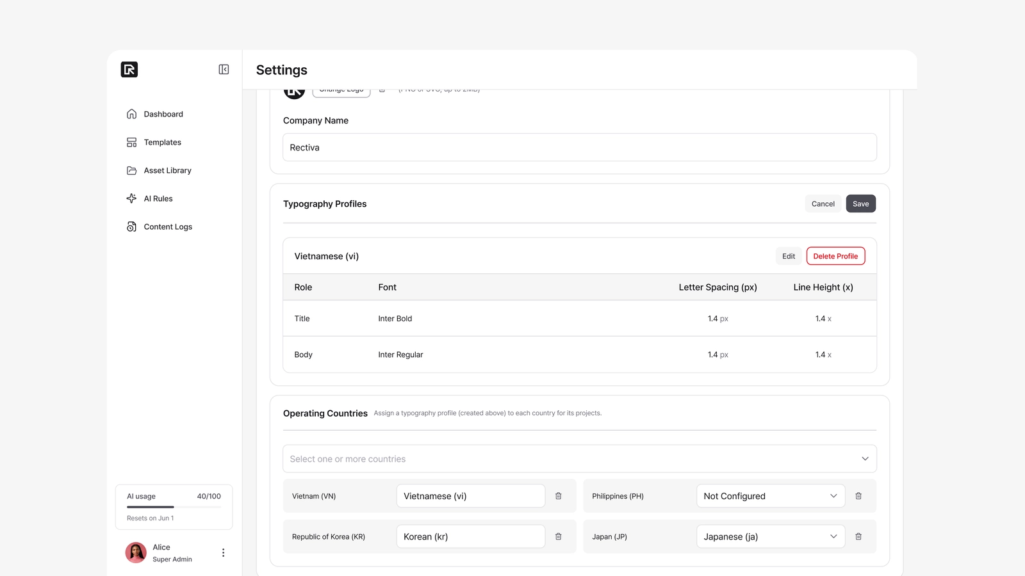Image resolution: width=1025 pixels, height=576 pixels.
Task: Click the Republic of Korea profile field
Action: pyautogui.click(x=471, y=536)
